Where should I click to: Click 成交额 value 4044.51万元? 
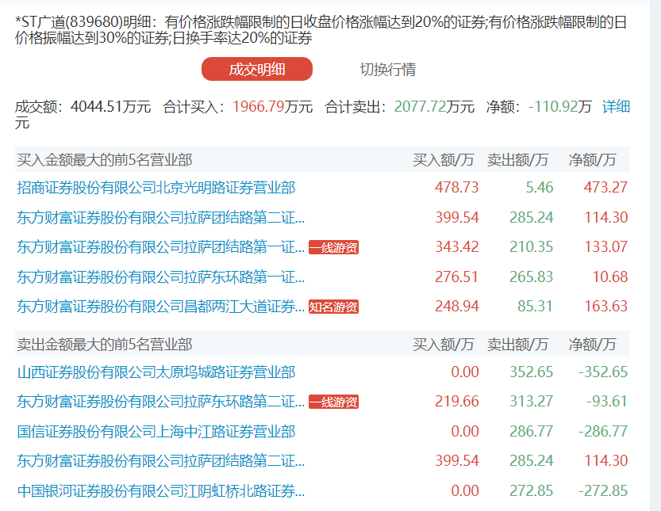(x=110, y=106)
